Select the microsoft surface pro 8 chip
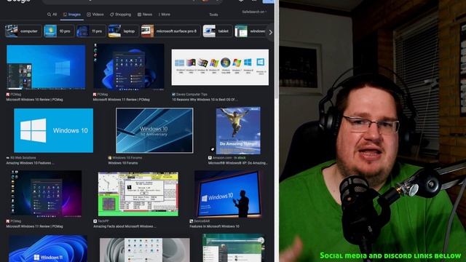The height and width of the screenshot is (262, 466). coord(170,31)
